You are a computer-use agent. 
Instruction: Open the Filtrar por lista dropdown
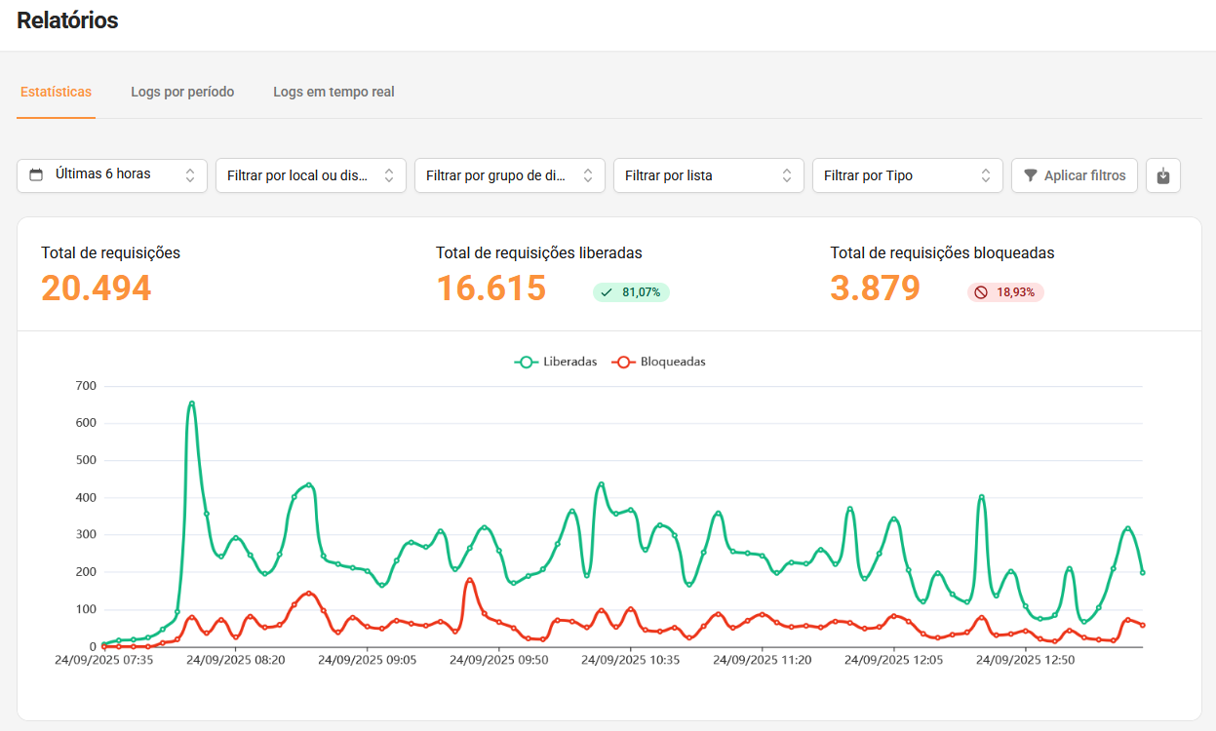coord(708,175)
